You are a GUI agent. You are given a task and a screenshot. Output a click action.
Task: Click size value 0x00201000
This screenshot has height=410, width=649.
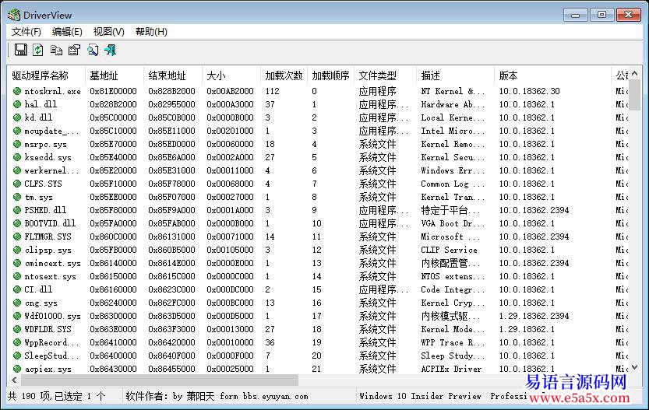point(230,131)
